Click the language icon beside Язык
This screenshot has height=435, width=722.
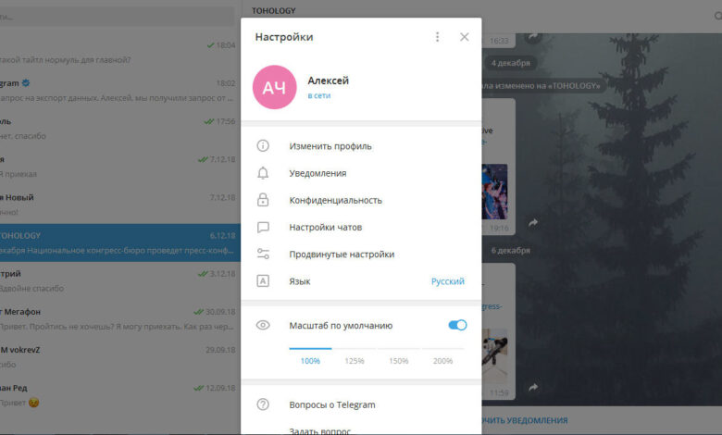tap(263, 281)
